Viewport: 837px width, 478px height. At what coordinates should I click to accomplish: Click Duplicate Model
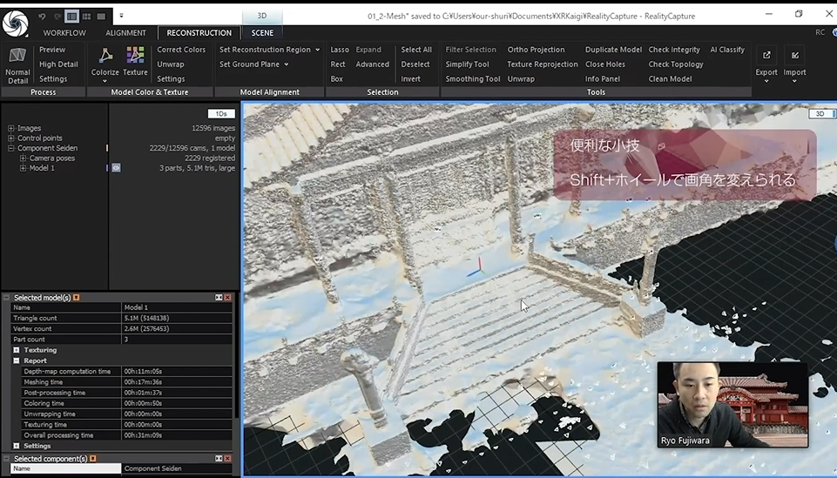point(613,50)
